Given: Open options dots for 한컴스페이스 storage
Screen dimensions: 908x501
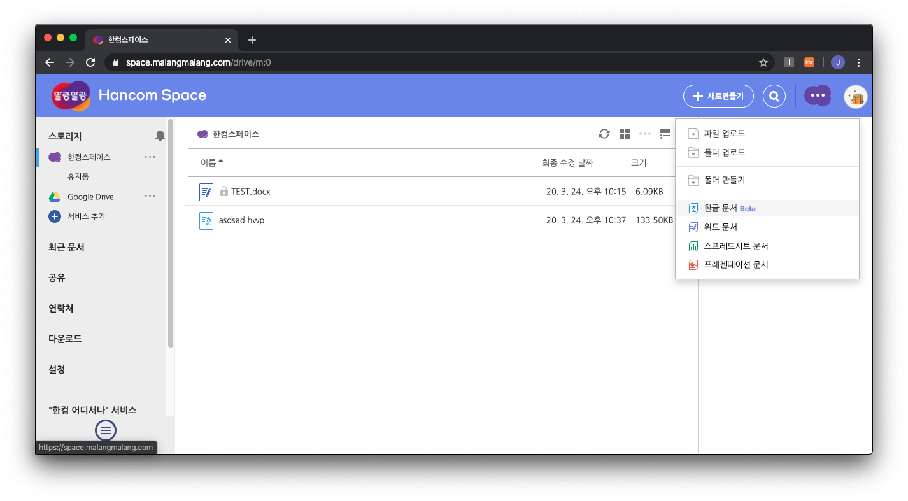Looking at the screenshot, I should coord(150,157).
